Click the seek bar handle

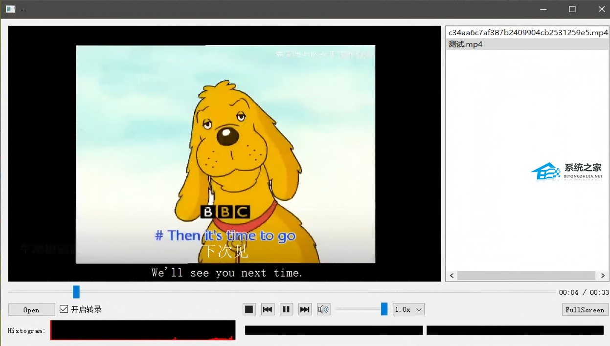pos(76,292)
